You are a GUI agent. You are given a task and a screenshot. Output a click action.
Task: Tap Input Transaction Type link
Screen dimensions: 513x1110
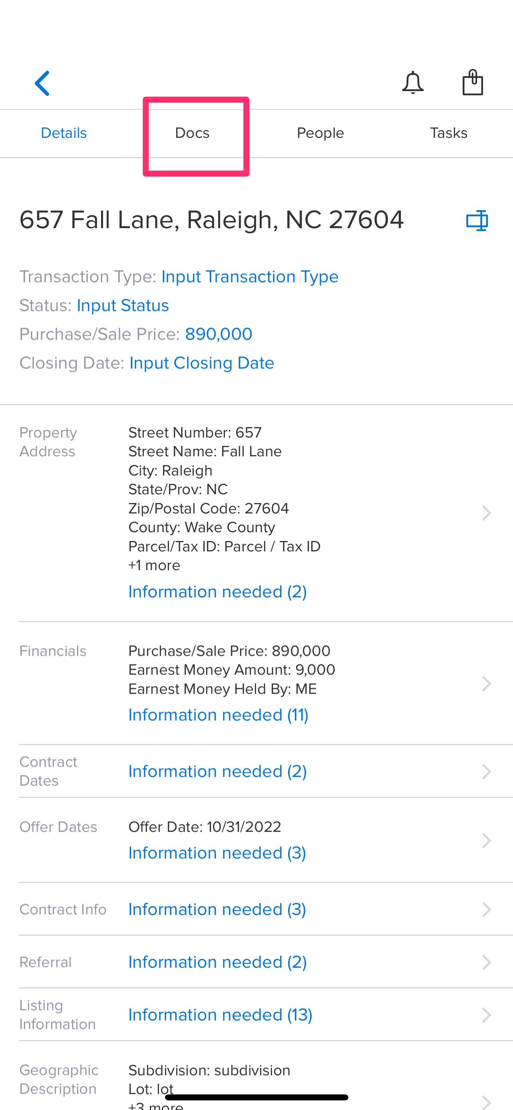click(250, 277)
